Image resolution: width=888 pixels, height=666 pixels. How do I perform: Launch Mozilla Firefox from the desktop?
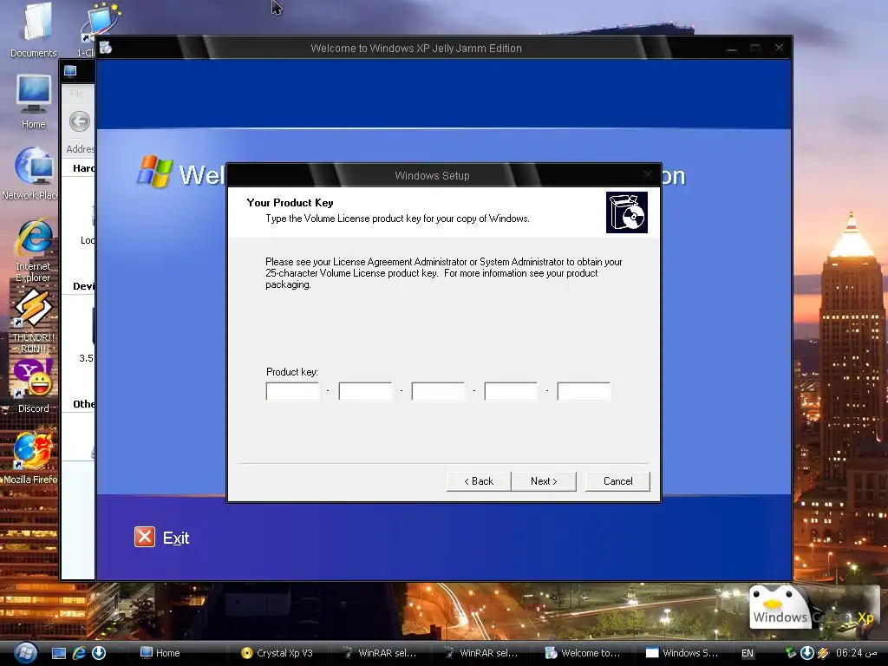click(x=31, y=459)
